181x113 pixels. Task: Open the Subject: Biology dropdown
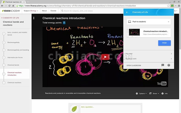pyautogui.click(x=31, y=11)
